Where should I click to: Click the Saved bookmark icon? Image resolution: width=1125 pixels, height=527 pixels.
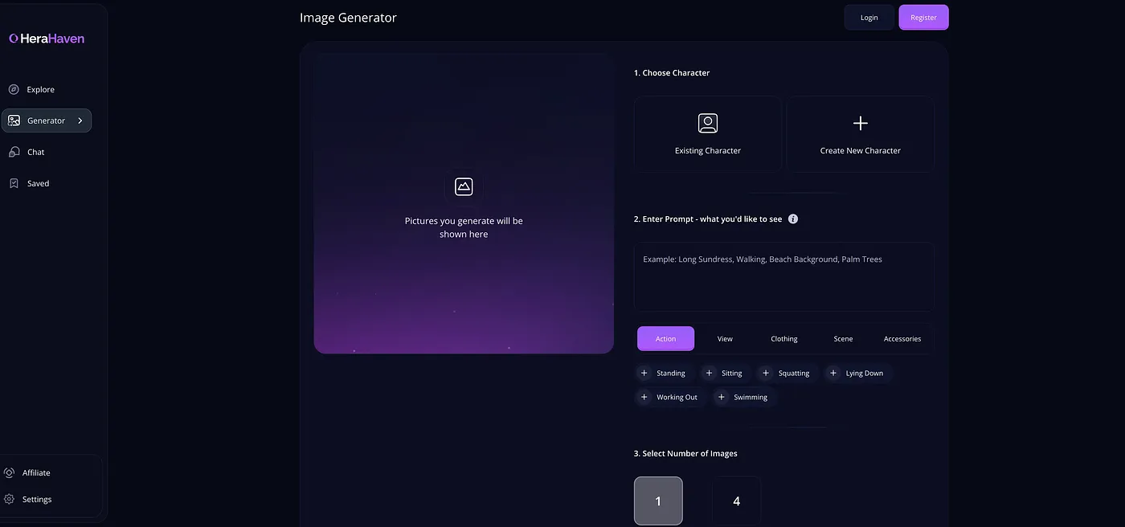coord(14,183)
